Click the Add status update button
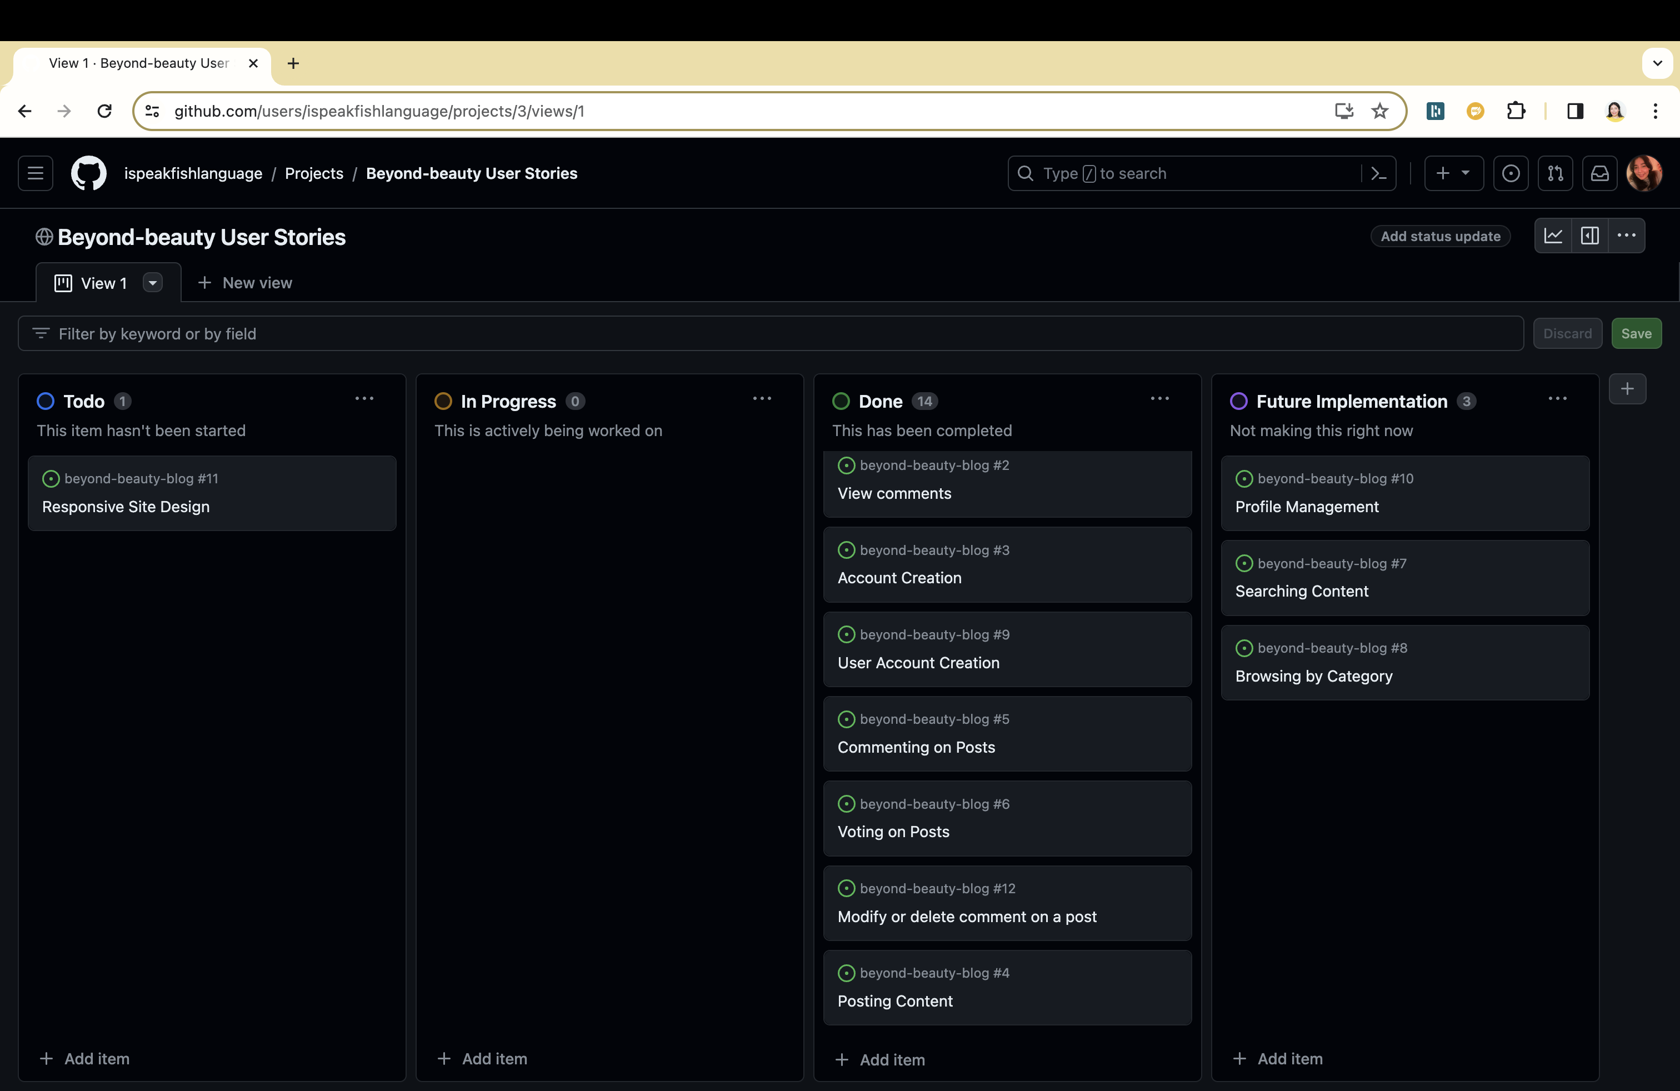Viewport: 1680px width, 1091px height. [x=1440, y=237]
